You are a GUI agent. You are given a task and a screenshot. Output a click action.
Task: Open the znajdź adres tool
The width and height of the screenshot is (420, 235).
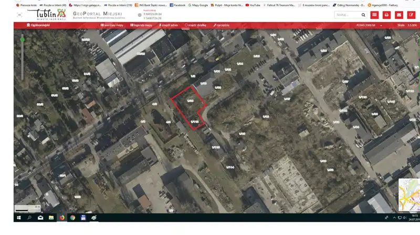point(169,25)
